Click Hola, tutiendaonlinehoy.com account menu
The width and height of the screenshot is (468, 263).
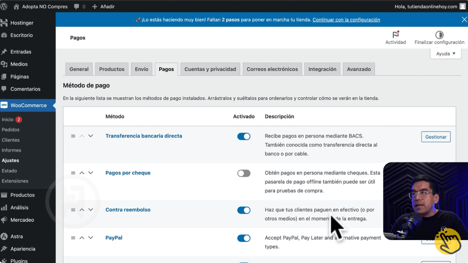(430, 7)
